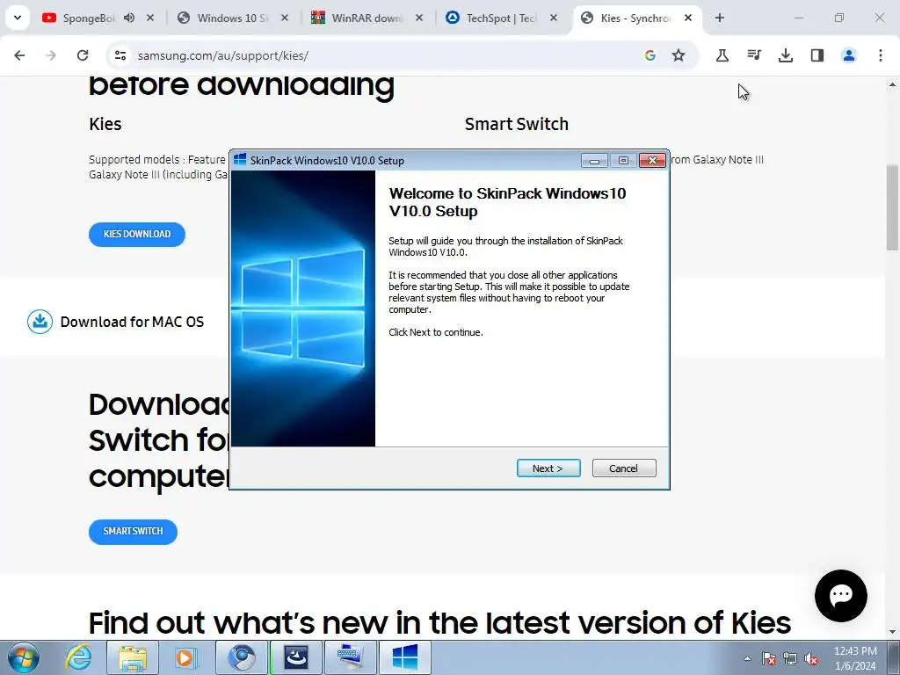The image size is (900, 675).
Task: Open network tray icon
Action: point(790,658)
